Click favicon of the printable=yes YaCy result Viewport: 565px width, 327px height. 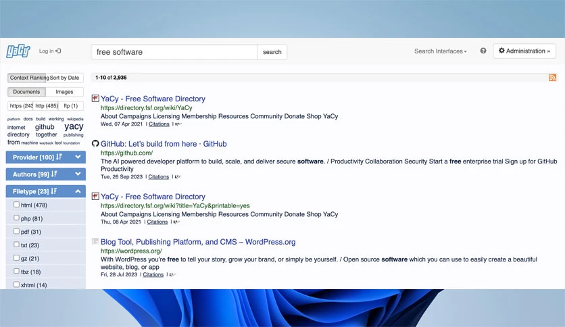[95, 196]
